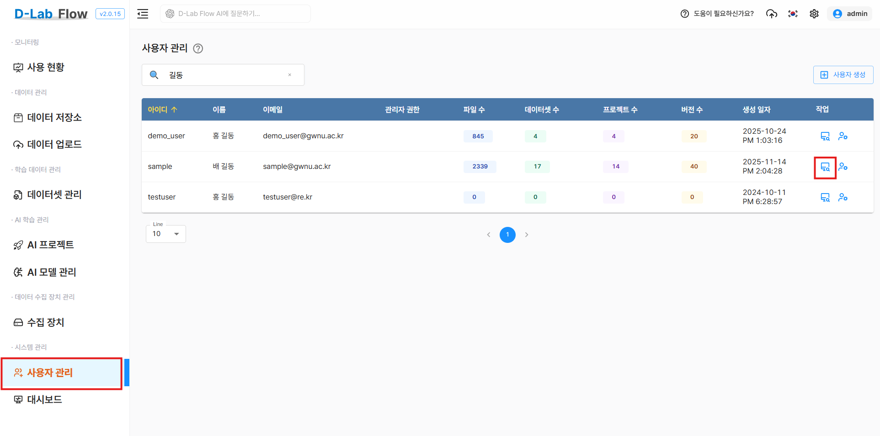Open data view icon for sample user

825,167
